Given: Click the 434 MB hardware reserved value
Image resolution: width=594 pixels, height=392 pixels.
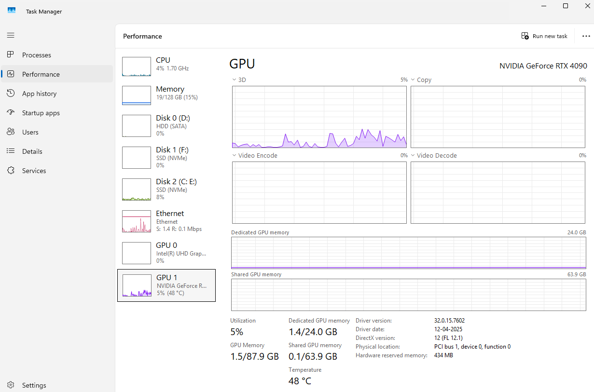Looking at the screenshot, I should tap(443, 355).
